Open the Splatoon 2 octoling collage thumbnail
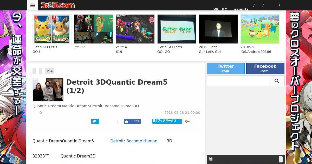 pos(94,29)
